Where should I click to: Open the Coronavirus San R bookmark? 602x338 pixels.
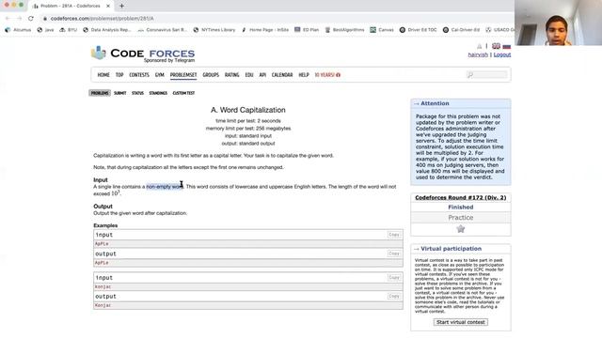pos(163,29)
